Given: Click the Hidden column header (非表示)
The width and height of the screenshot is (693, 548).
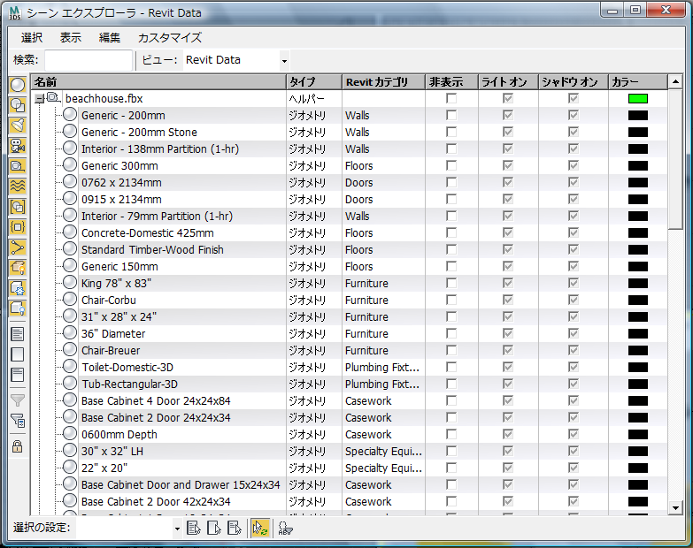Looking at the screenshot, I should pos(451,82).
